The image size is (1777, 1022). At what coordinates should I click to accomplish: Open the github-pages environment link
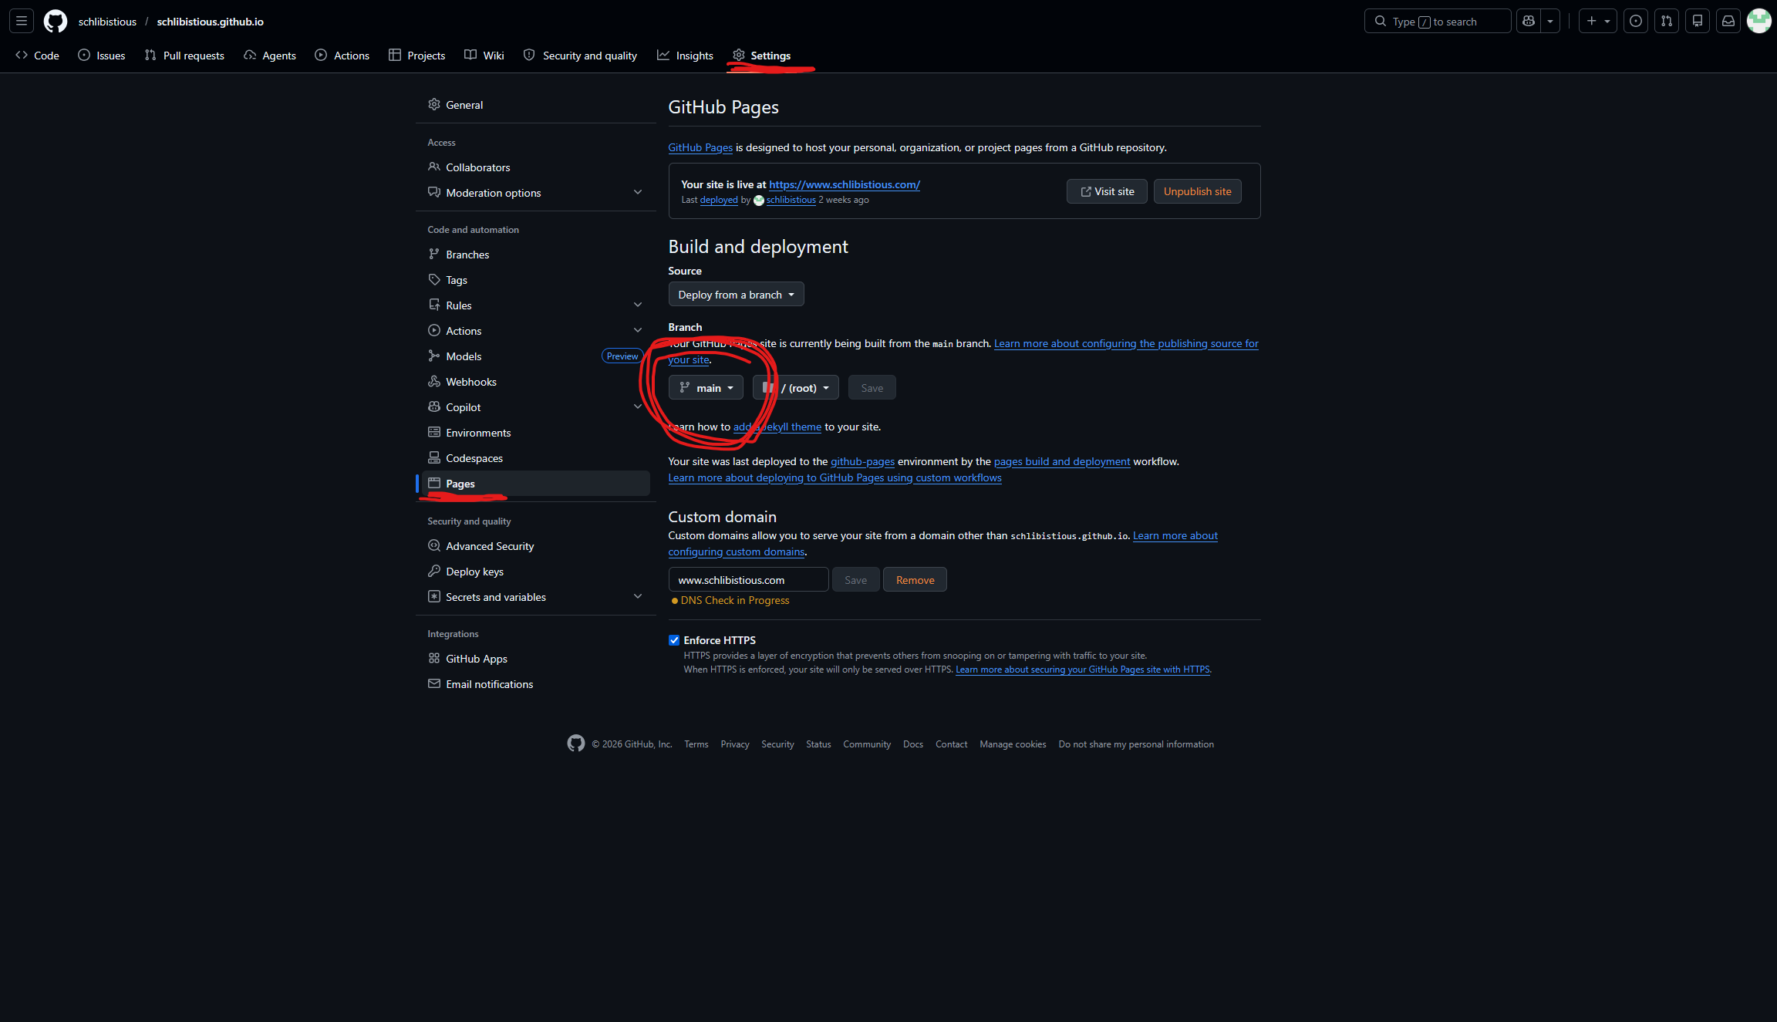862,461
